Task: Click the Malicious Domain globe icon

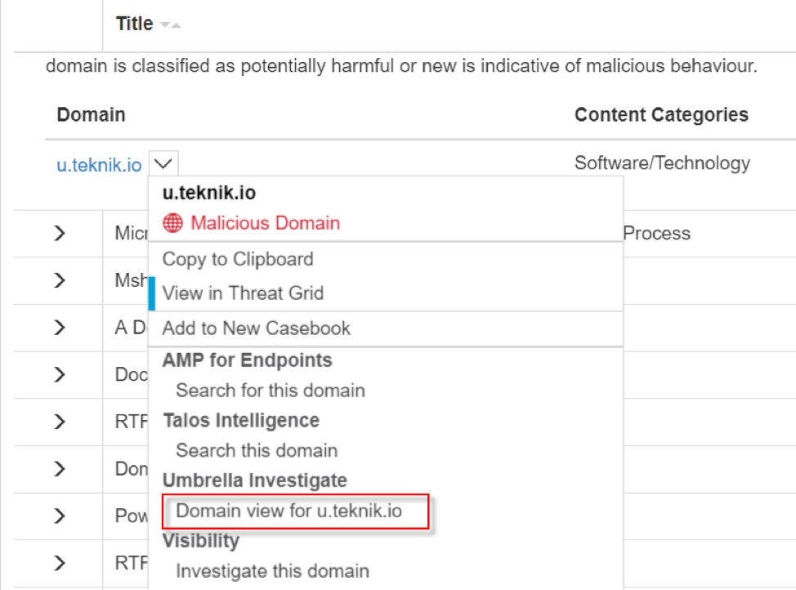Action: [x=172, y=223]
